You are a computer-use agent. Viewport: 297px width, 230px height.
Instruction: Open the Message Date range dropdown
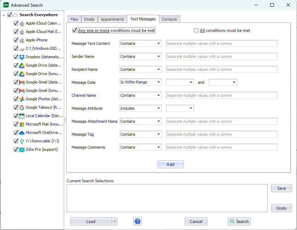(x=140, y=82)
